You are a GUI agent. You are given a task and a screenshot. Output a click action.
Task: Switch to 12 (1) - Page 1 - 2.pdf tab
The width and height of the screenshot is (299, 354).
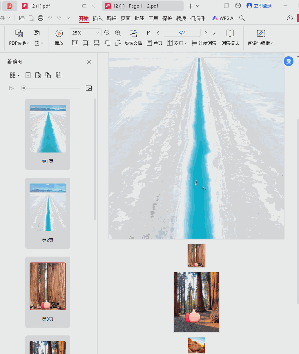(143, 6)
